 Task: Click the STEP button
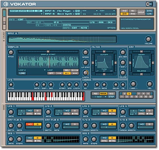pos(111,97)
